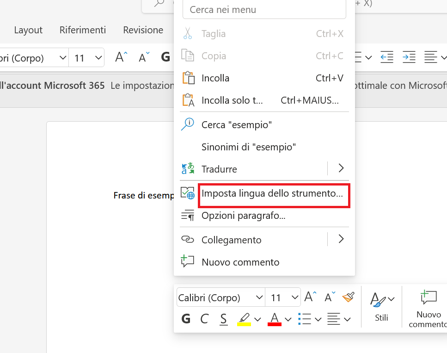This screenshot has height=353, width=447.
Task: Choose Tradurre menu entry
Action: point(254,169)
